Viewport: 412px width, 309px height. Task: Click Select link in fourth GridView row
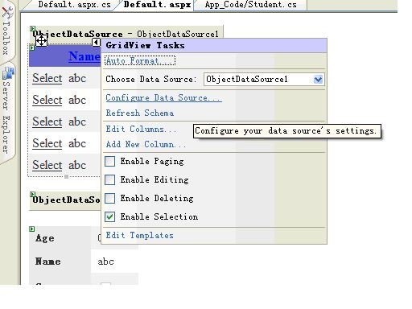(x=47, y=143)
